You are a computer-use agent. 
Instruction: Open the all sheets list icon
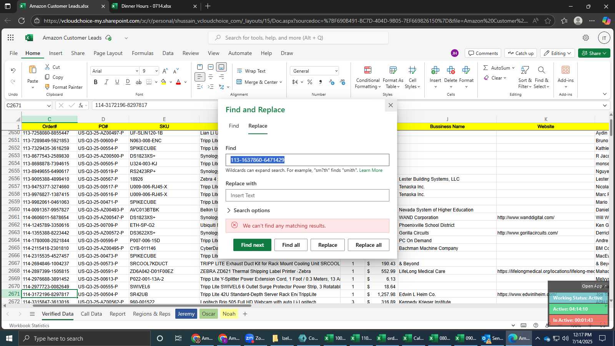[32, 314]
